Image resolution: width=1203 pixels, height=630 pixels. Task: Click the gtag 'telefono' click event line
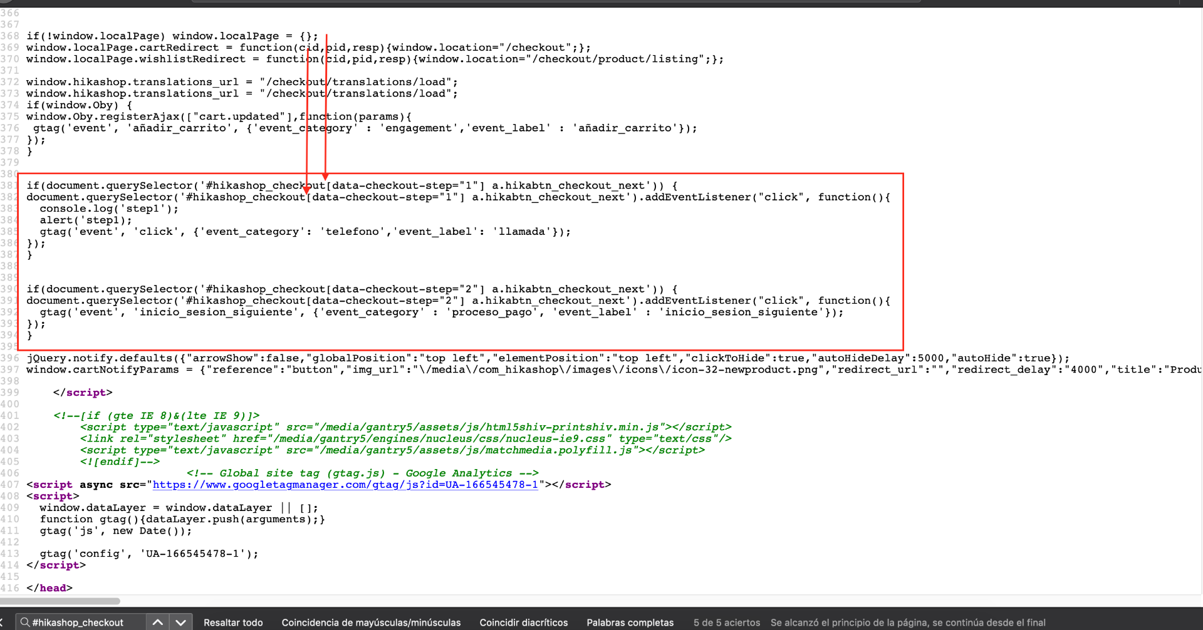click(x=305, y=232)
